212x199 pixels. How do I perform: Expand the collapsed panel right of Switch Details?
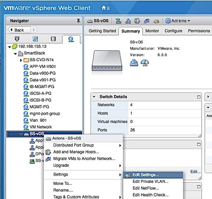[208, 97]
